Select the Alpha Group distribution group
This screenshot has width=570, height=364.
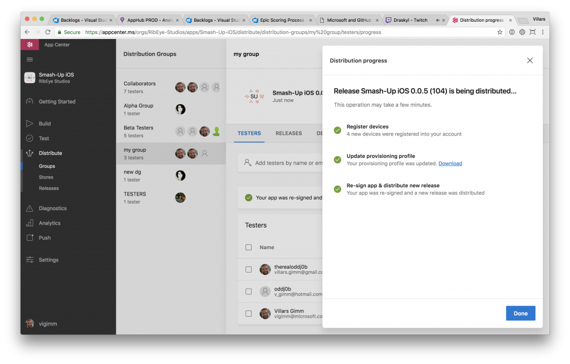pos(171,109)
